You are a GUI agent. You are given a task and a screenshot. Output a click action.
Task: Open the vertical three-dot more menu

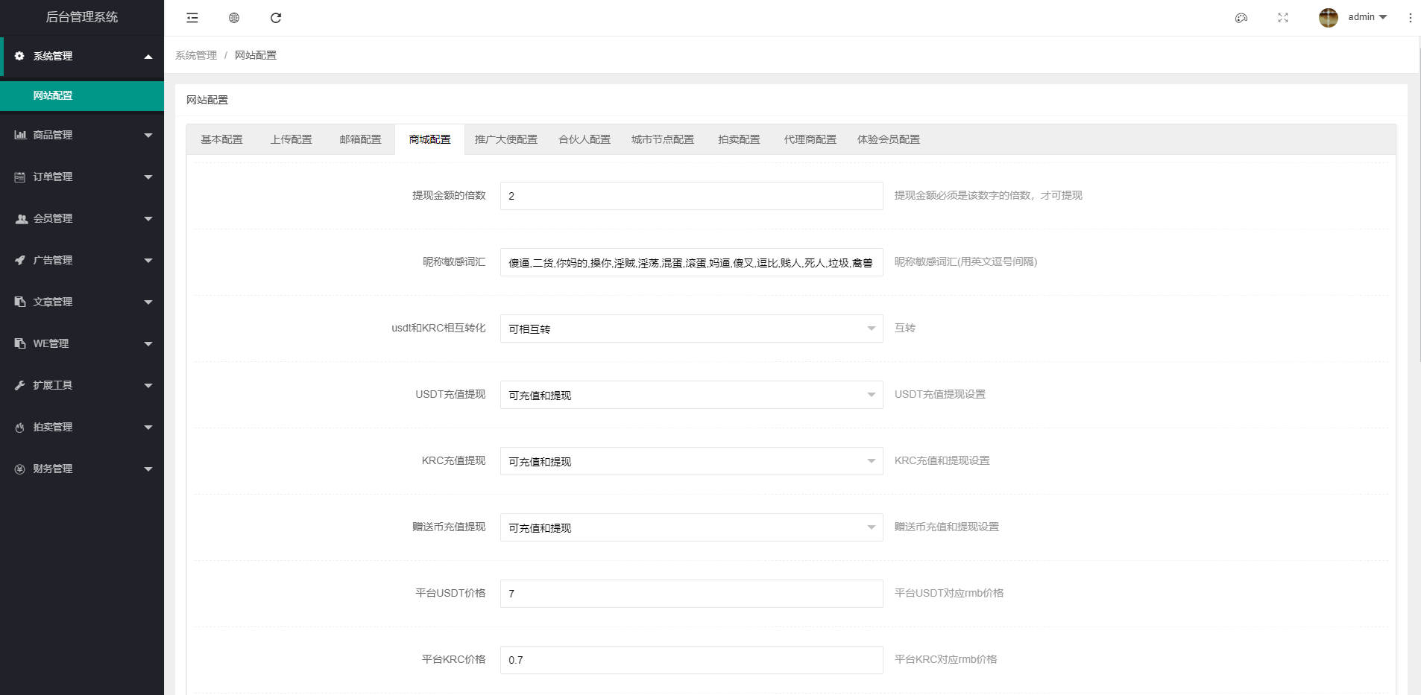(1410, 18)
